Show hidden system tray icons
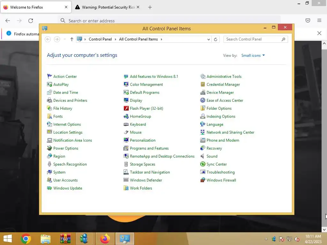Screen dimensions: 327x245 point(266,239)
